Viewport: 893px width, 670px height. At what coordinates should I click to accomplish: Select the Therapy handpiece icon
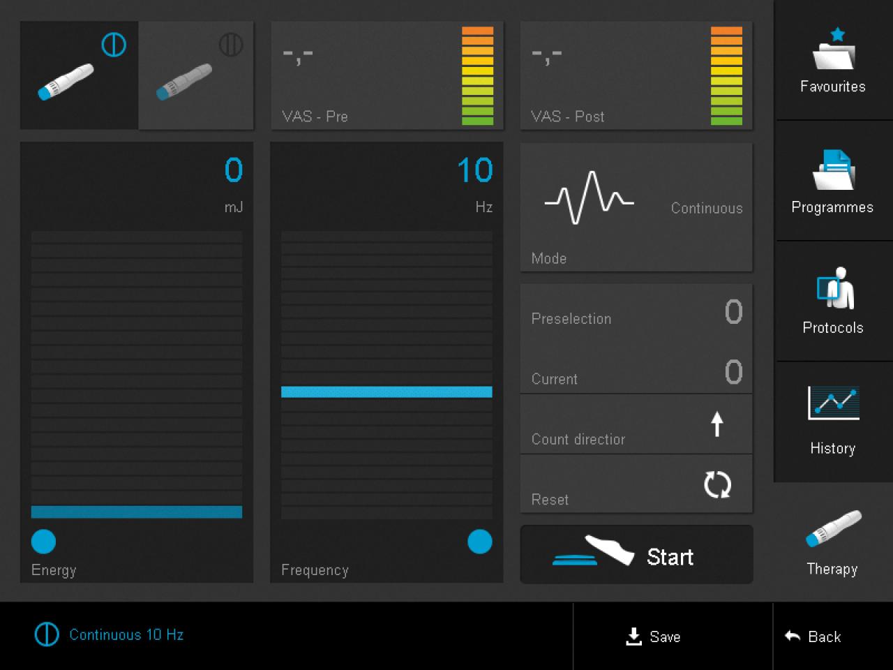point(833,529)
